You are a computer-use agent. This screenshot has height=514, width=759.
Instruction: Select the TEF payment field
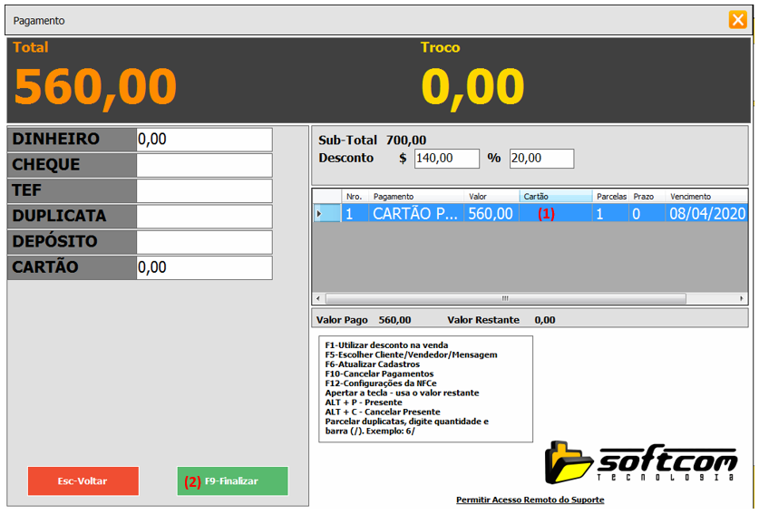[204, 190]
